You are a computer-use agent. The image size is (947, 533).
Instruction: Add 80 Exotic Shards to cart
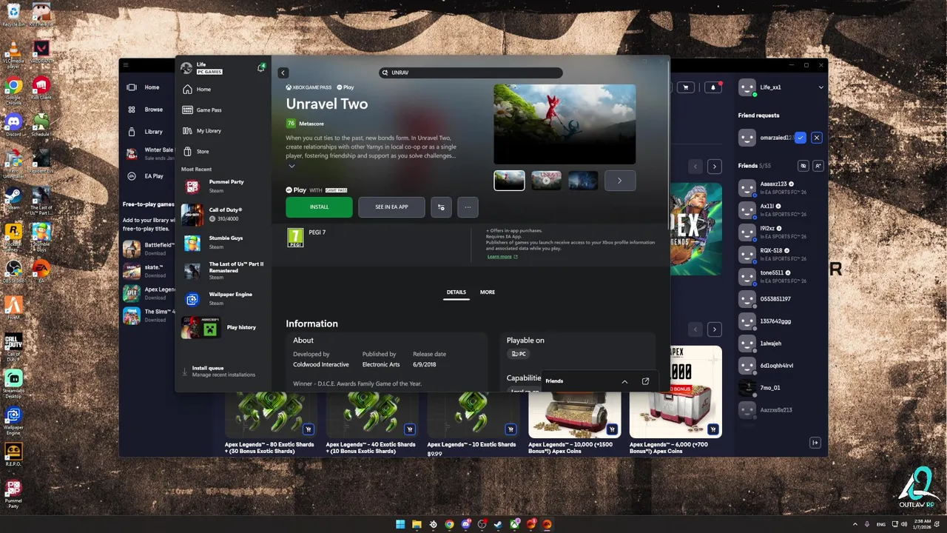pyautogui.click(x=309, y=429)
